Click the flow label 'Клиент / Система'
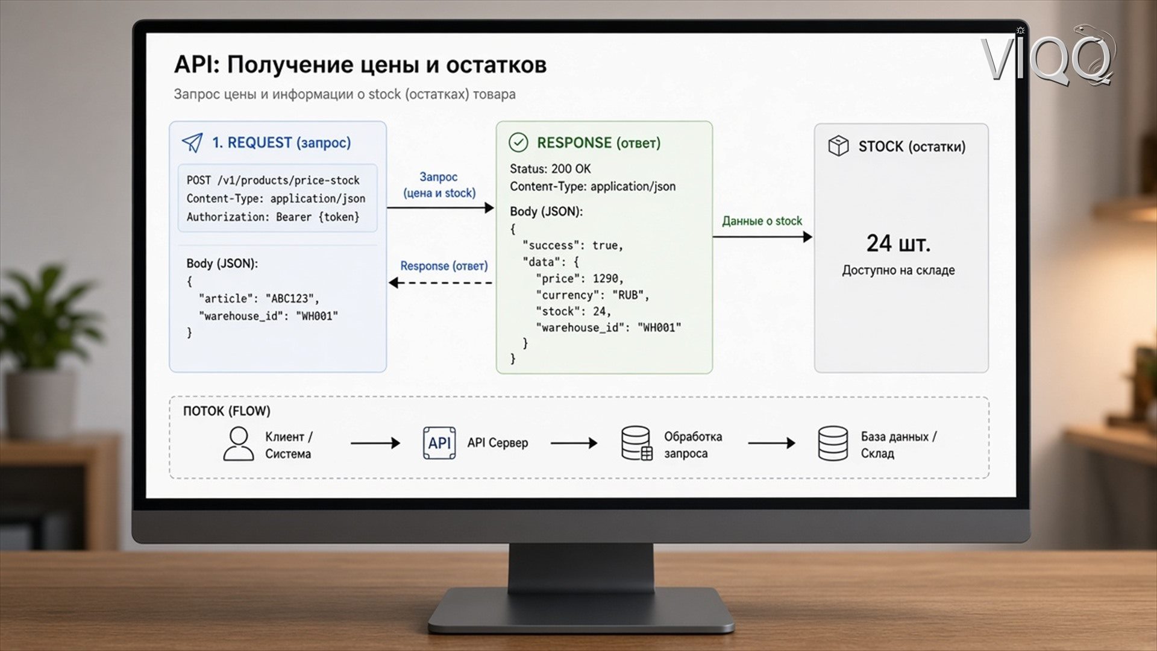Viewport: 1157px width, 651px height. (289, 445)
